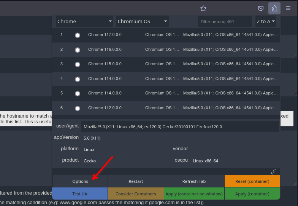Click the oscpu value Linux x86_64
Viewport: 298px width, 206px height.
(x=205, y=161)
